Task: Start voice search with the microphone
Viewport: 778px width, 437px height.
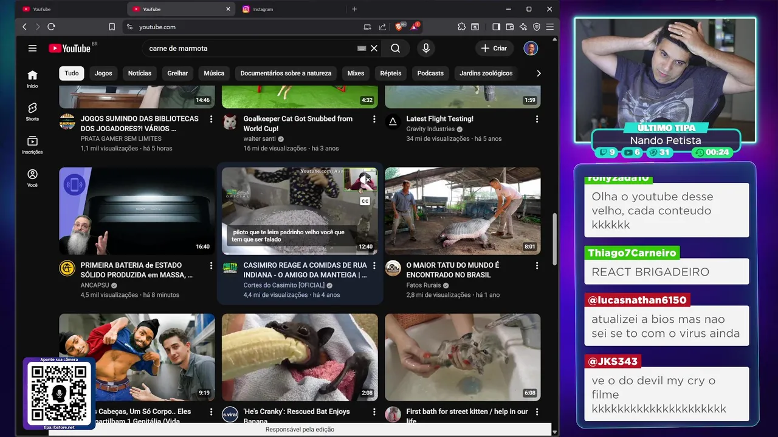Action: [426, 49]
